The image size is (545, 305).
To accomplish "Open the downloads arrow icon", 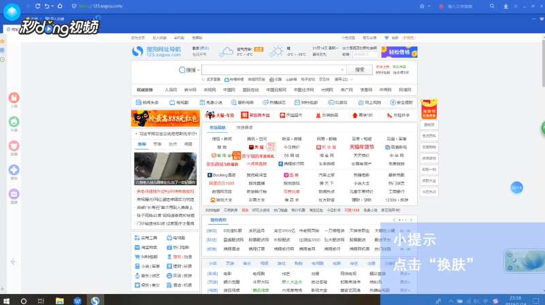I will (506, 6).
